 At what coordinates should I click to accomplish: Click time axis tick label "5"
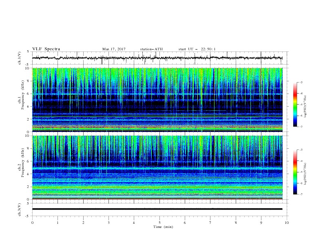point(159,223)
